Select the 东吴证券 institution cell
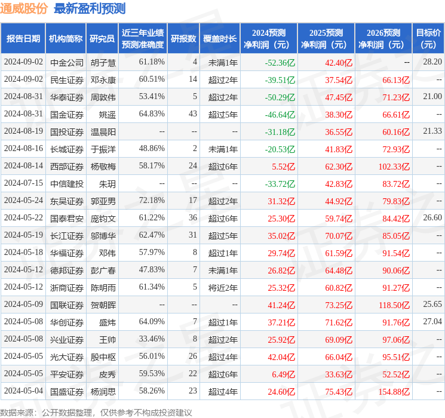This screenshot has width=445, height=418. tap(67, 201)
